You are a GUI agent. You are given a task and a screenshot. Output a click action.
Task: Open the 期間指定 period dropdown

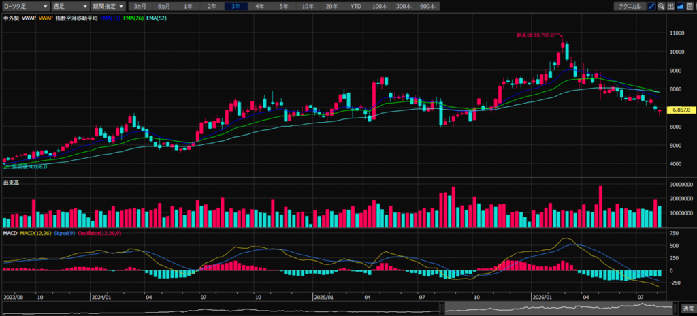point(108,6)
